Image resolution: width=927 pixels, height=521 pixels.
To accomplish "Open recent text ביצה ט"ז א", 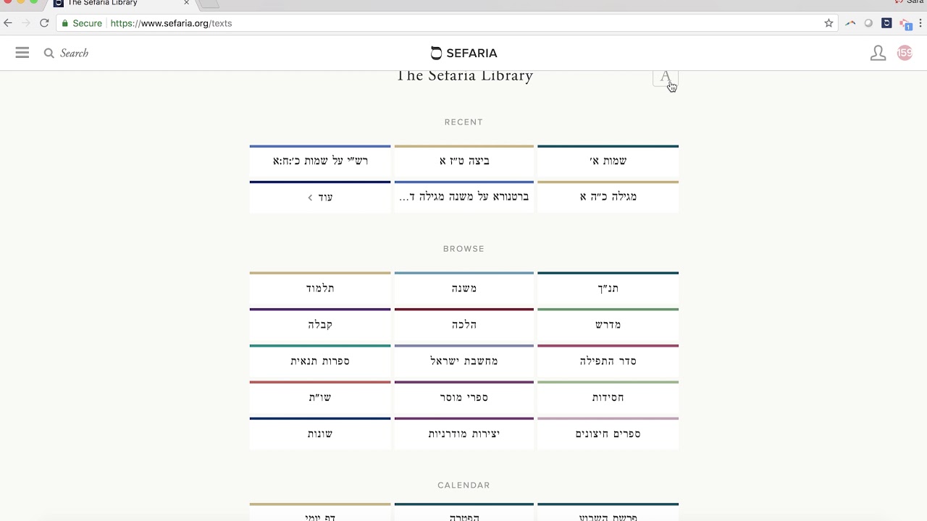I will click(x=464, y=160).
